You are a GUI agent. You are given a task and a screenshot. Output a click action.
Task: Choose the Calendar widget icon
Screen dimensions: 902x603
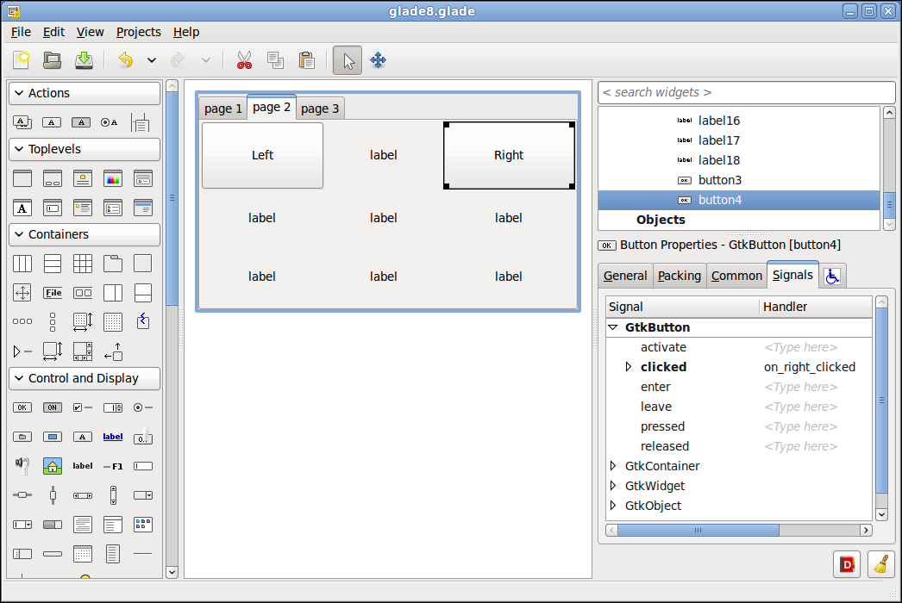coord(82,554)
